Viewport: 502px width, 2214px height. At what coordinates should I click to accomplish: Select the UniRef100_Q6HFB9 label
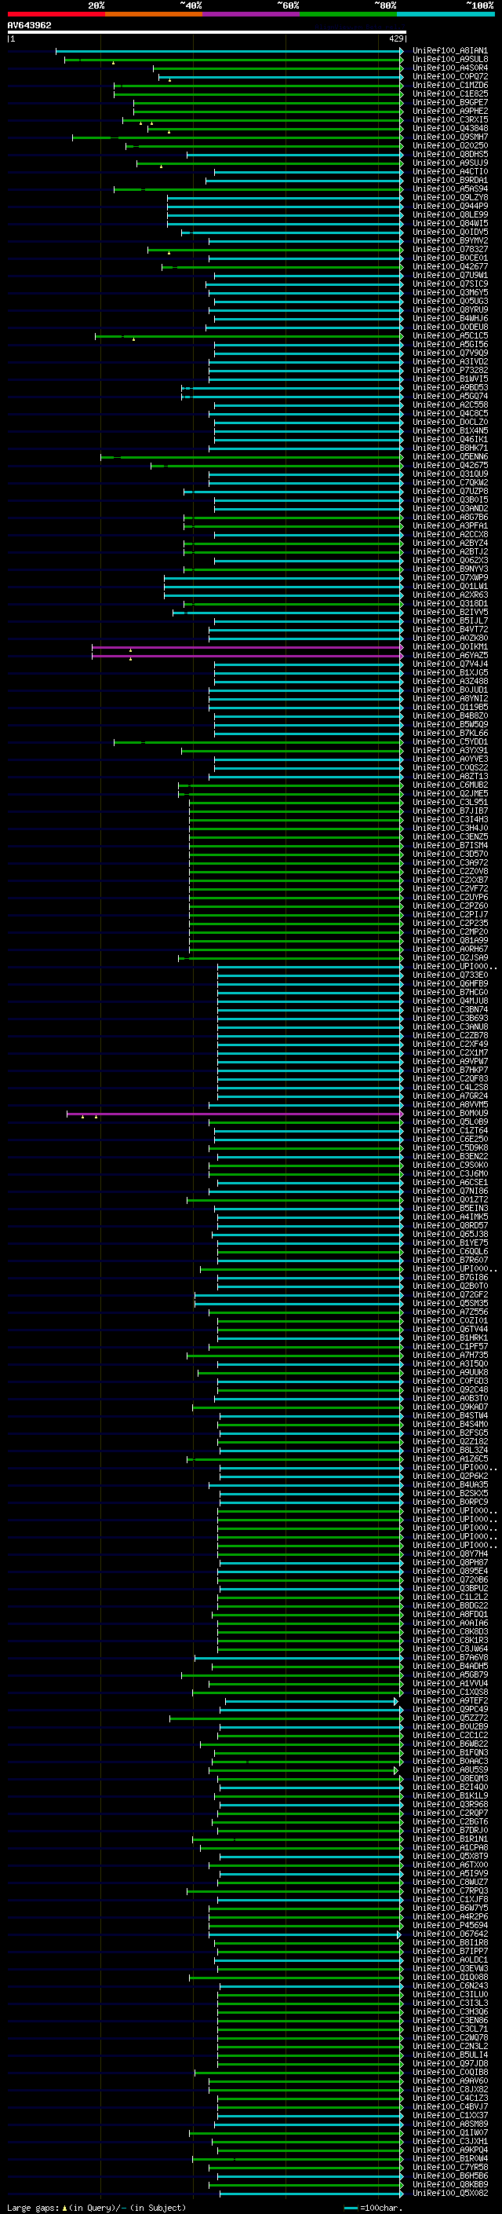[x=450, y=984]
